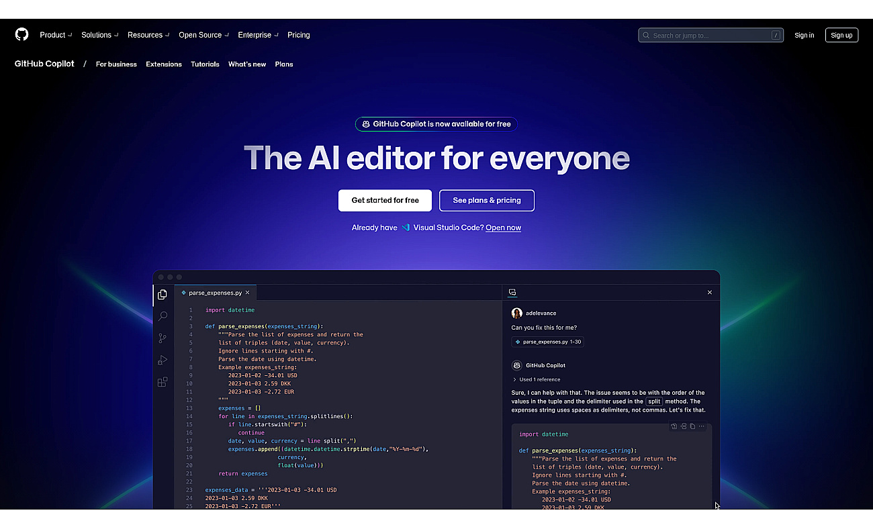Open the Explorer view in editor sidebar
The height and width of the screenshot is (529, 873).
pos(163,294)
